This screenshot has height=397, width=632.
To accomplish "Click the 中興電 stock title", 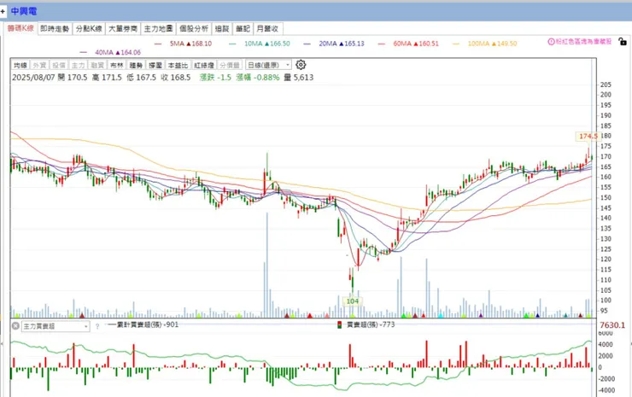I will (x=24, y=11).
